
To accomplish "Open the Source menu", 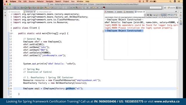I will pos(32,1).
